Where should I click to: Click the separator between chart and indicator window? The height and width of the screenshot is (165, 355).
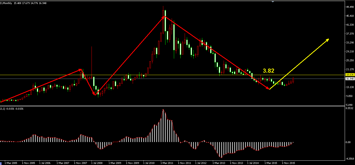coord(173,106)
